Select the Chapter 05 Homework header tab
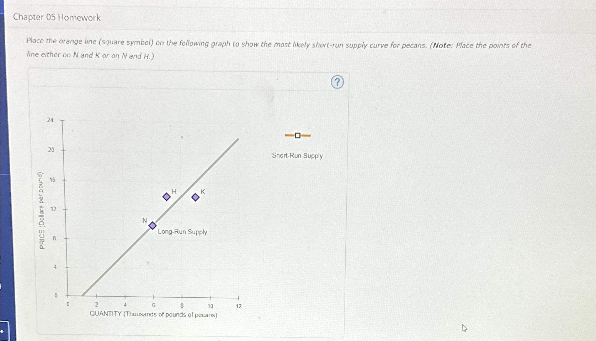Image resolution: width=596 pixels, height=341 pixels. click(57, 17)
